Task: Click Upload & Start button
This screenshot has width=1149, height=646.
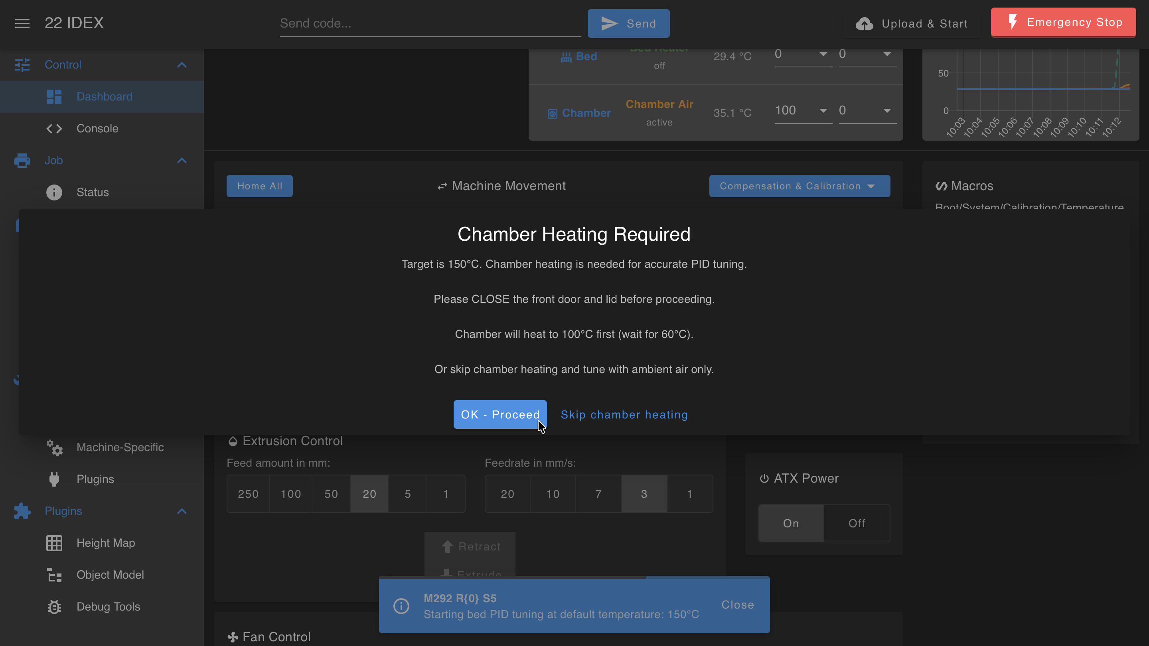Action: coord(912,24)
